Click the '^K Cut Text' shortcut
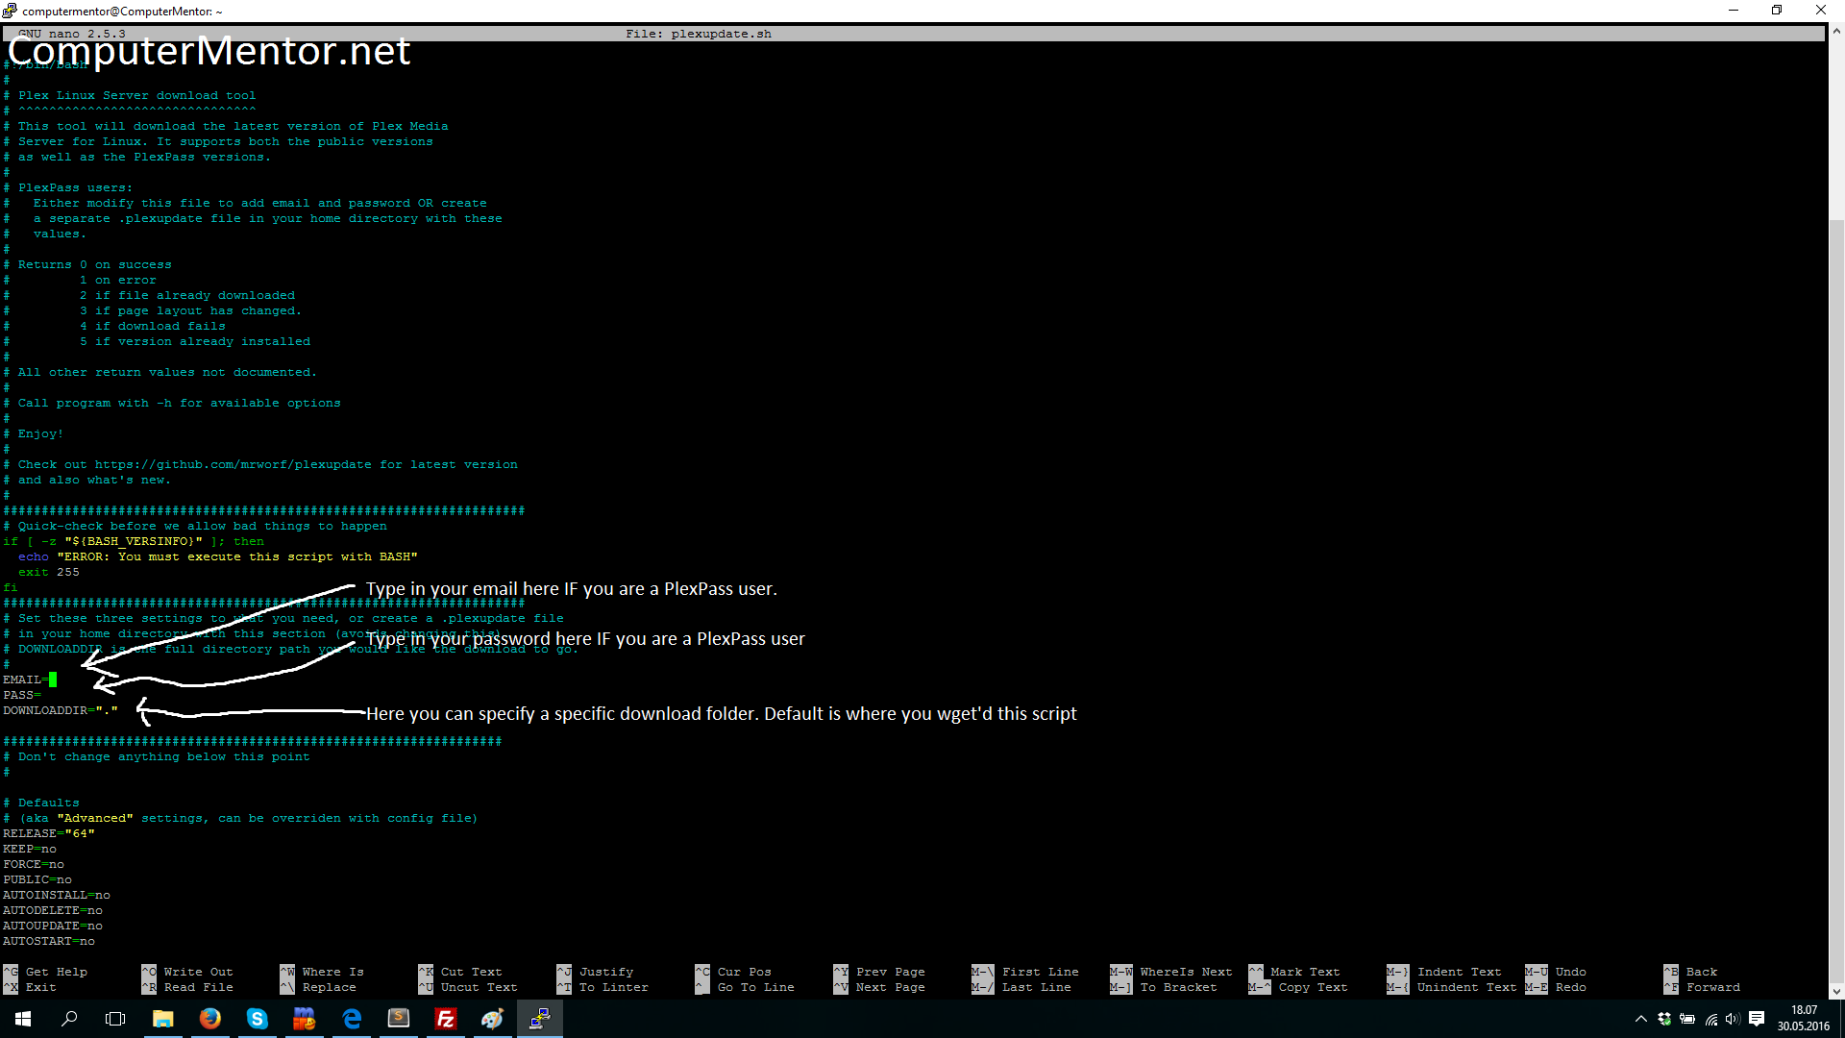The image size is (1845, 1038). 460,972
